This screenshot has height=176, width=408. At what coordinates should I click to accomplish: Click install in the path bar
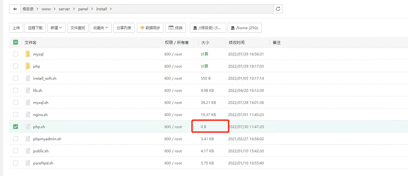pos(101,9)
